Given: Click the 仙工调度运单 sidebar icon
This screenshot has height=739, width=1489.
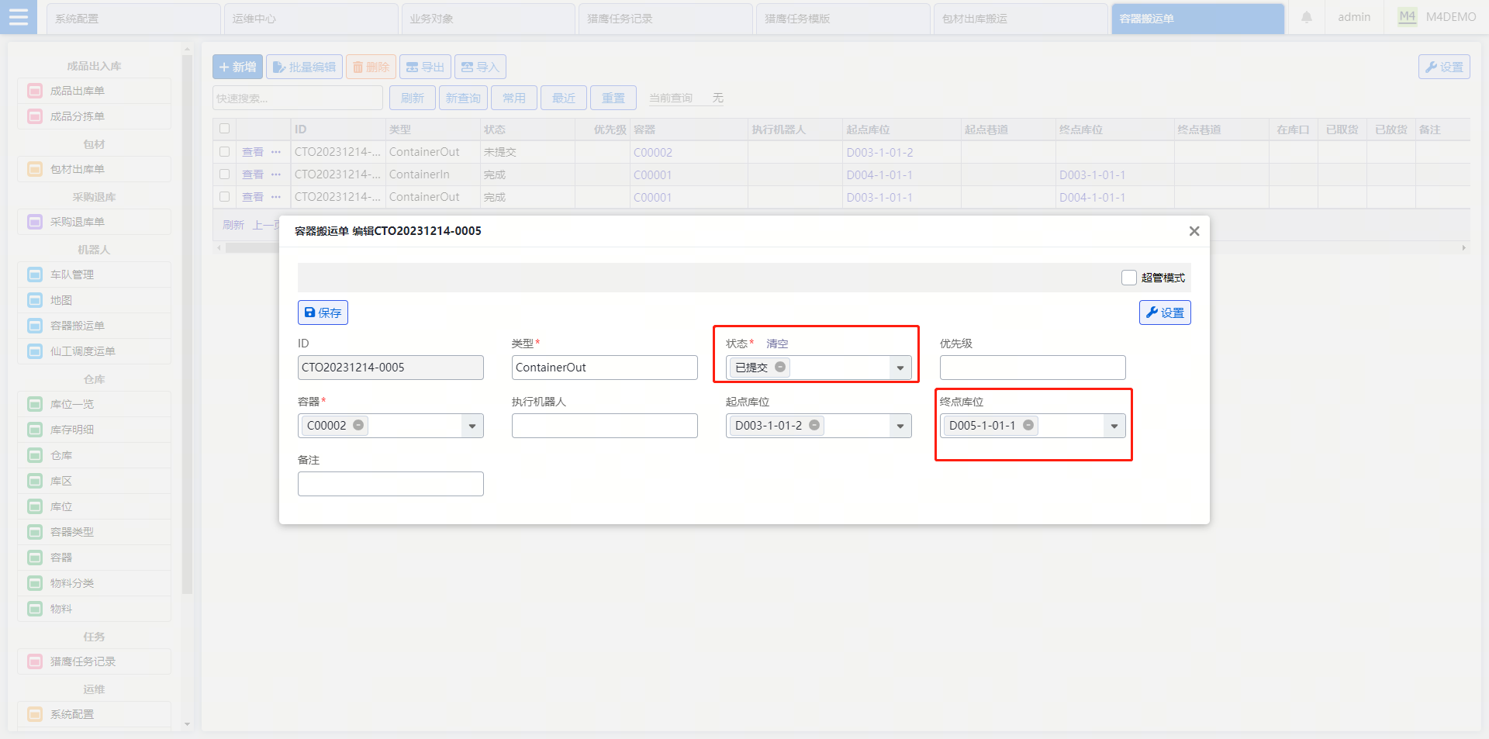Looking at the screenshot, I should [35, 351].
